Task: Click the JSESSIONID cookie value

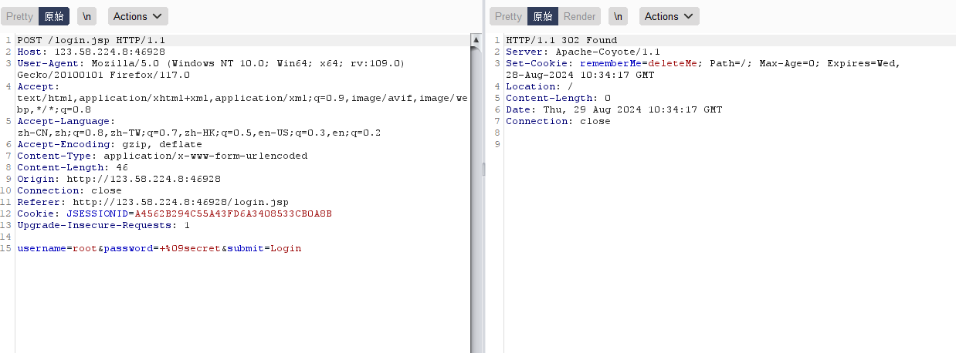Action: point(233,213)
